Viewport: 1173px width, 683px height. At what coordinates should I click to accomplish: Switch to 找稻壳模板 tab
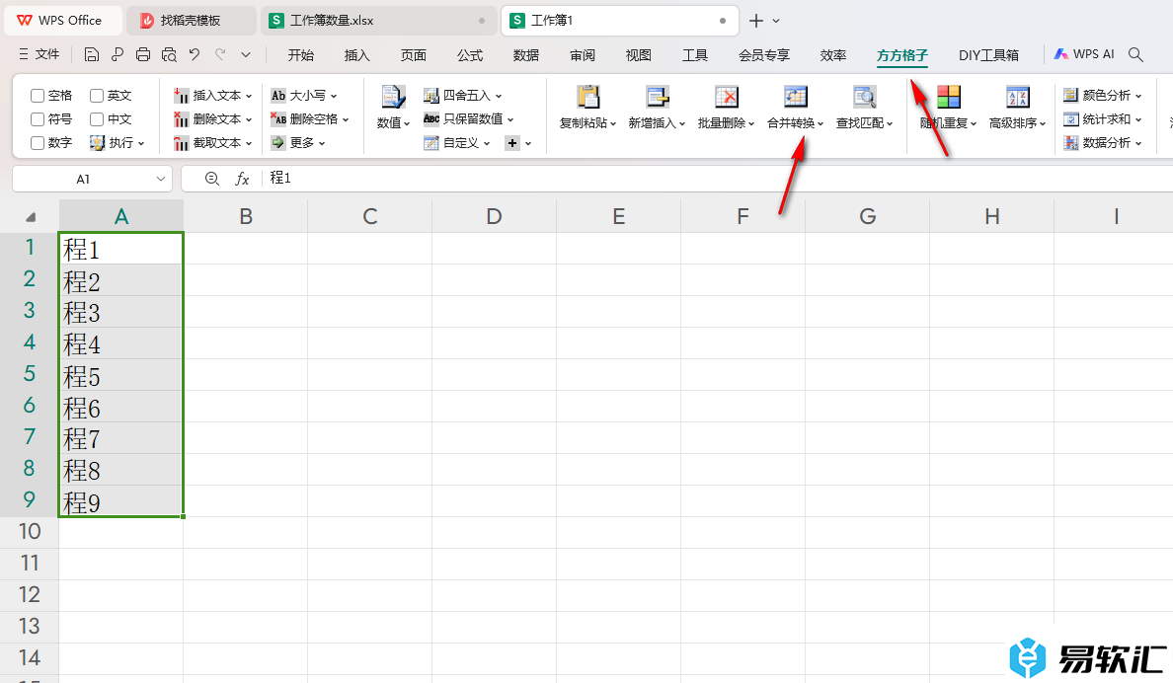[x=191, y=21]
